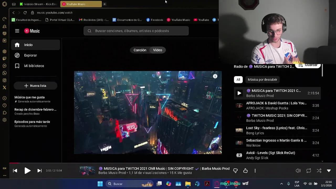Open the Portal Virtual CLA... bookmark

(x=60, y=20)
